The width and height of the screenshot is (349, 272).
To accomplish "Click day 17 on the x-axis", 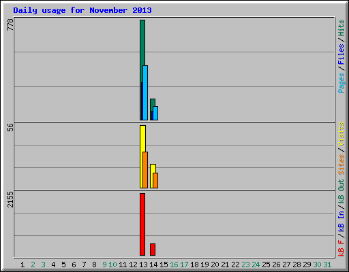I will [x=184, y=265].
